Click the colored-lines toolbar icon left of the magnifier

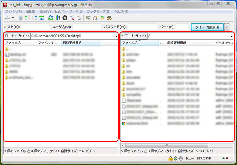pos(88,18)
